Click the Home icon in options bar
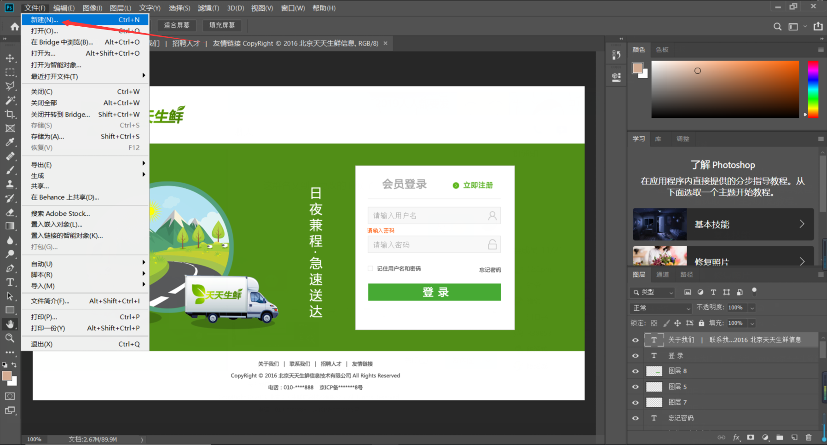This screenshot has width=827, height=445. (15, 27)
